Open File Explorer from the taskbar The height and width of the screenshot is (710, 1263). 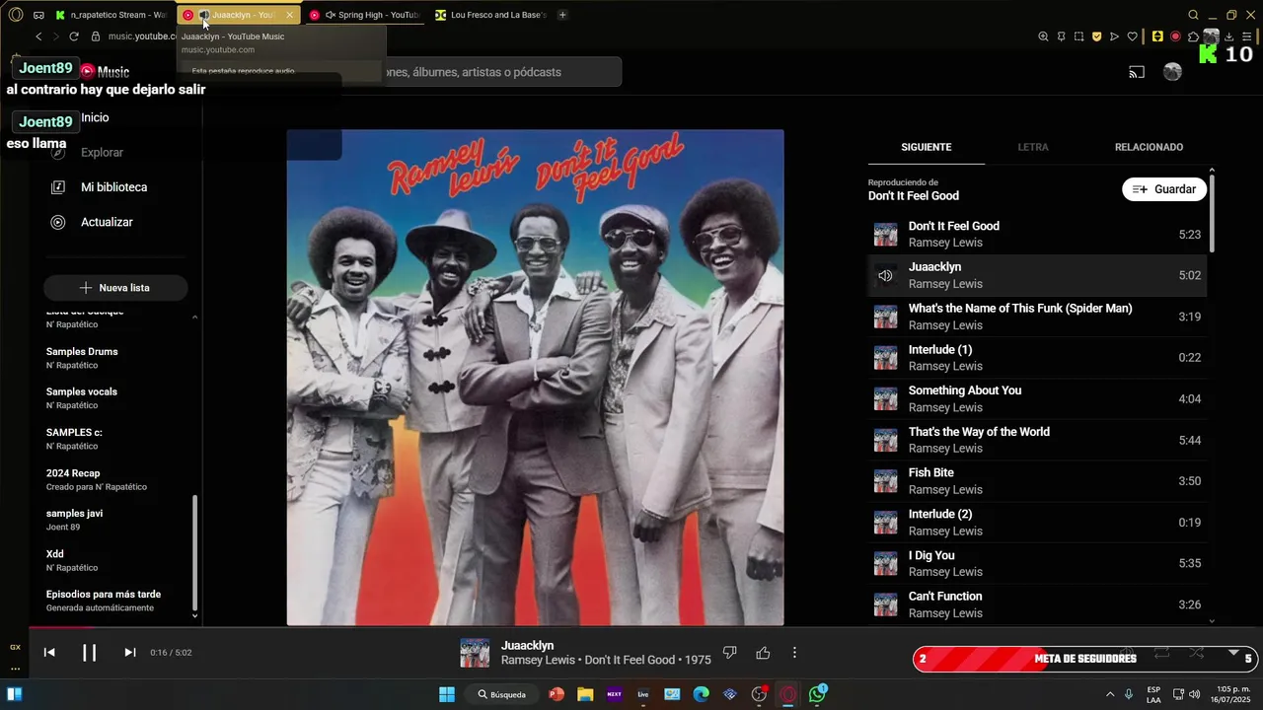click(585, 694)
